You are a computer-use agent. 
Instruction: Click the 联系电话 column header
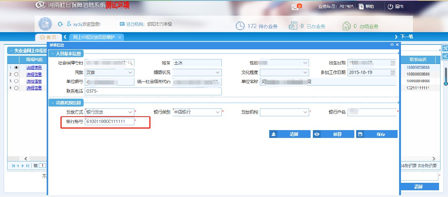tap(418, 59)
